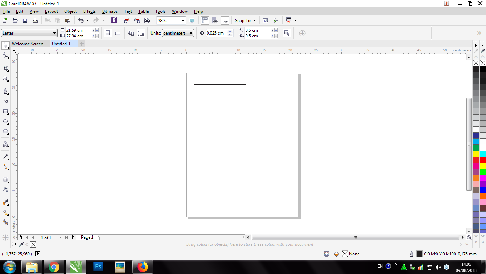Click the Save icon in the toolbar
This screenshot has width=486, height=274.
pos(25,21)
